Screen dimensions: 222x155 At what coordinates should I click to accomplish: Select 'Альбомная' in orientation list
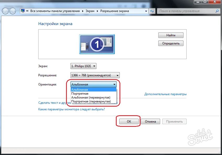click(94, 90)
